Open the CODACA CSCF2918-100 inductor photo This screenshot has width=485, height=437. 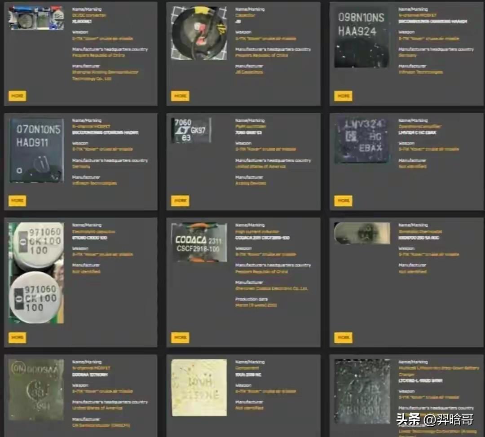pyautogui.click(x=199, y=242)
